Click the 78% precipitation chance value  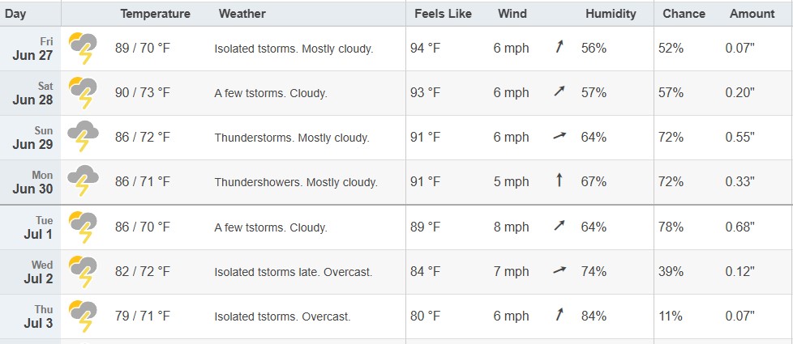(x=671, y=227)
